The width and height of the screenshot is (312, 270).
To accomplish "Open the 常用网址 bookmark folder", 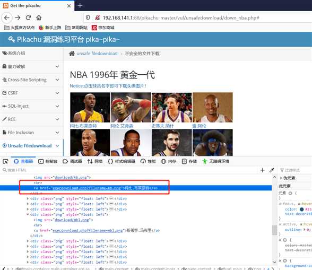I will (x=76, y=28).
